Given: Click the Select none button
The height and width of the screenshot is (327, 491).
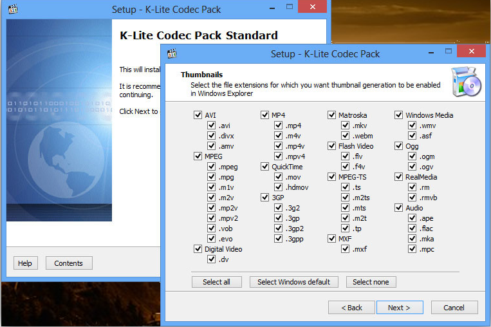Looking at the screenshot, I should pyautogui.click(x=371, y=282).
